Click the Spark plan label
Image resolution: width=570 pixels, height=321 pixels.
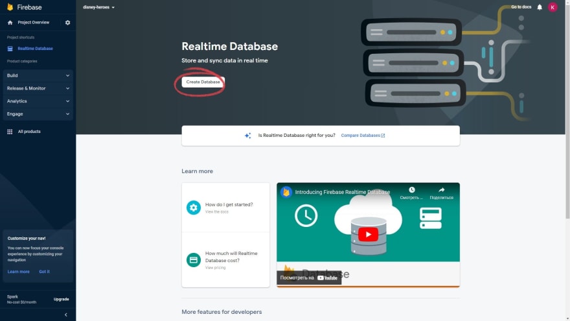pos(12,296)
